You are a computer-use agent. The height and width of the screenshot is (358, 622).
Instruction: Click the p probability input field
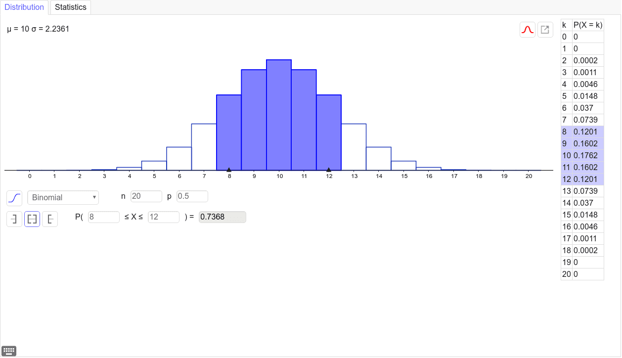[192, 196]
